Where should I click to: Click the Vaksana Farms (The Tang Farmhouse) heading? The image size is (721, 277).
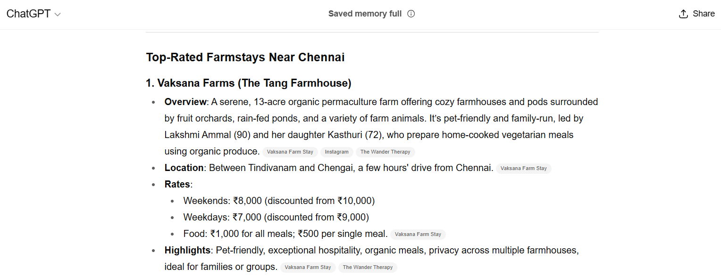248,83
